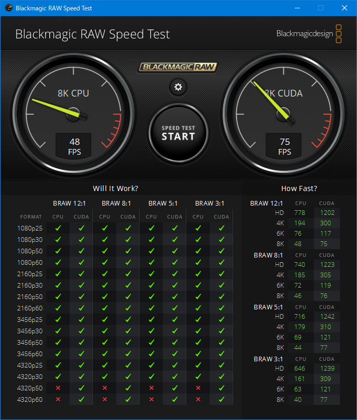Click the BRAW 12:1 column header in Will It Work

pyautogui.click(x=69, y=204)
